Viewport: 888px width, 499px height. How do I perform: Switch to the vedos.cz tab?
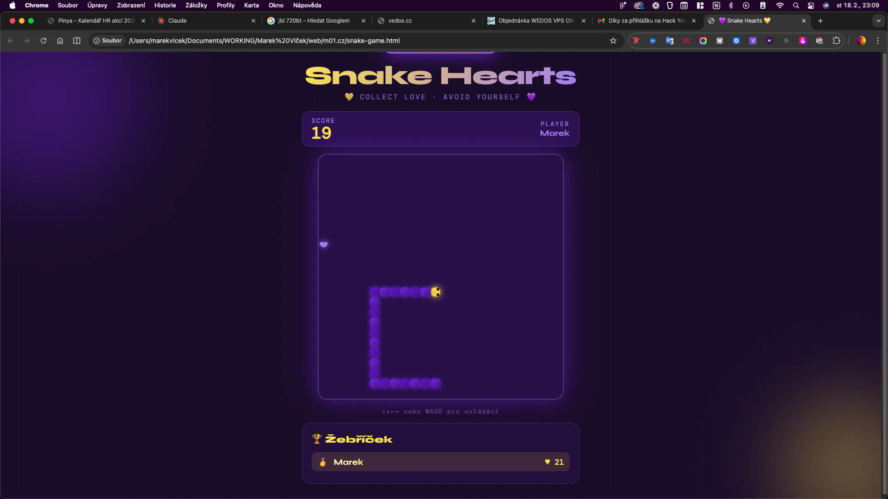(426, 21)
